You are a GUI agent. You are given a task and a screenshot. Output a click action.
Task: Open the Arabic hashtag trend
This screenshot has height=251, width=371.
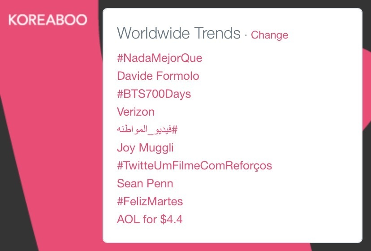tap(147, 130)
